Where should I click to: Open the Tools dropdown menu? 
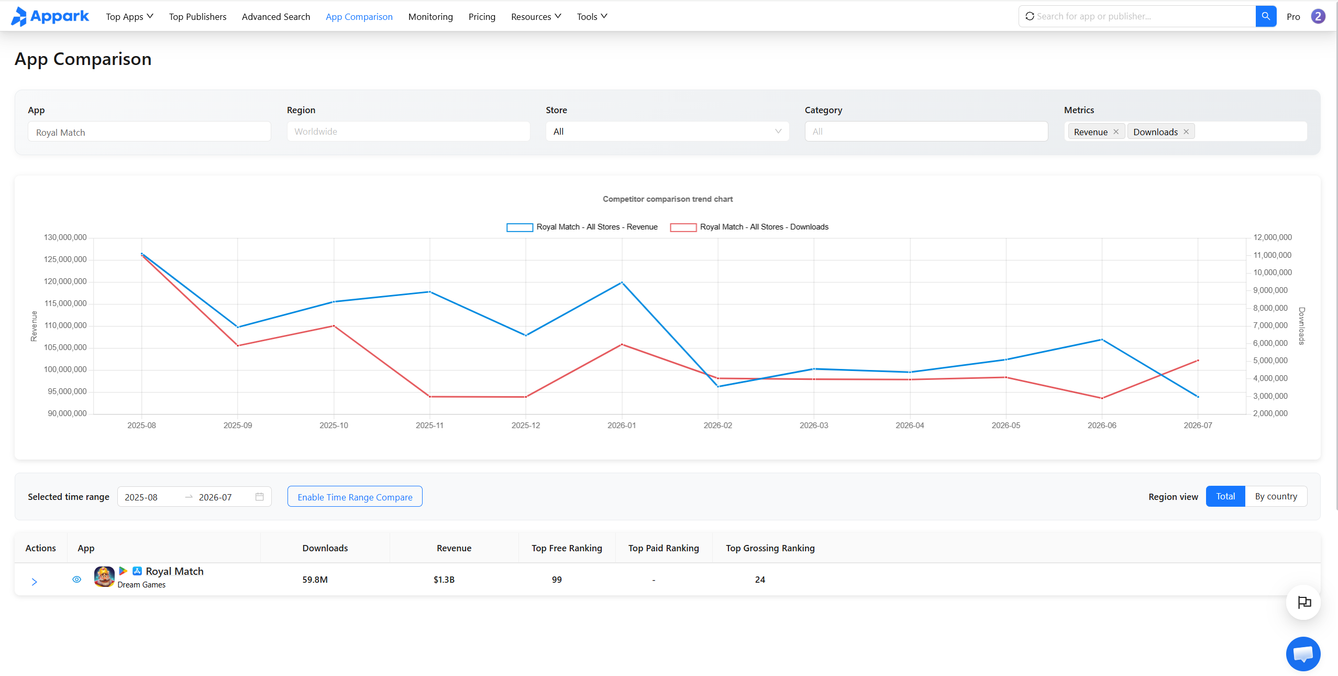pyautogui.click(x=592, y=17)
